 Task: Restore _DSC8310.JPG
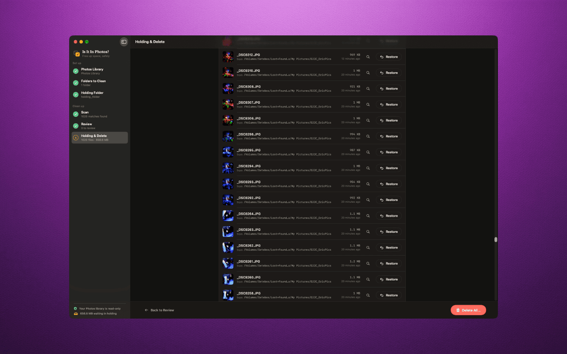[x=389, y=73]
